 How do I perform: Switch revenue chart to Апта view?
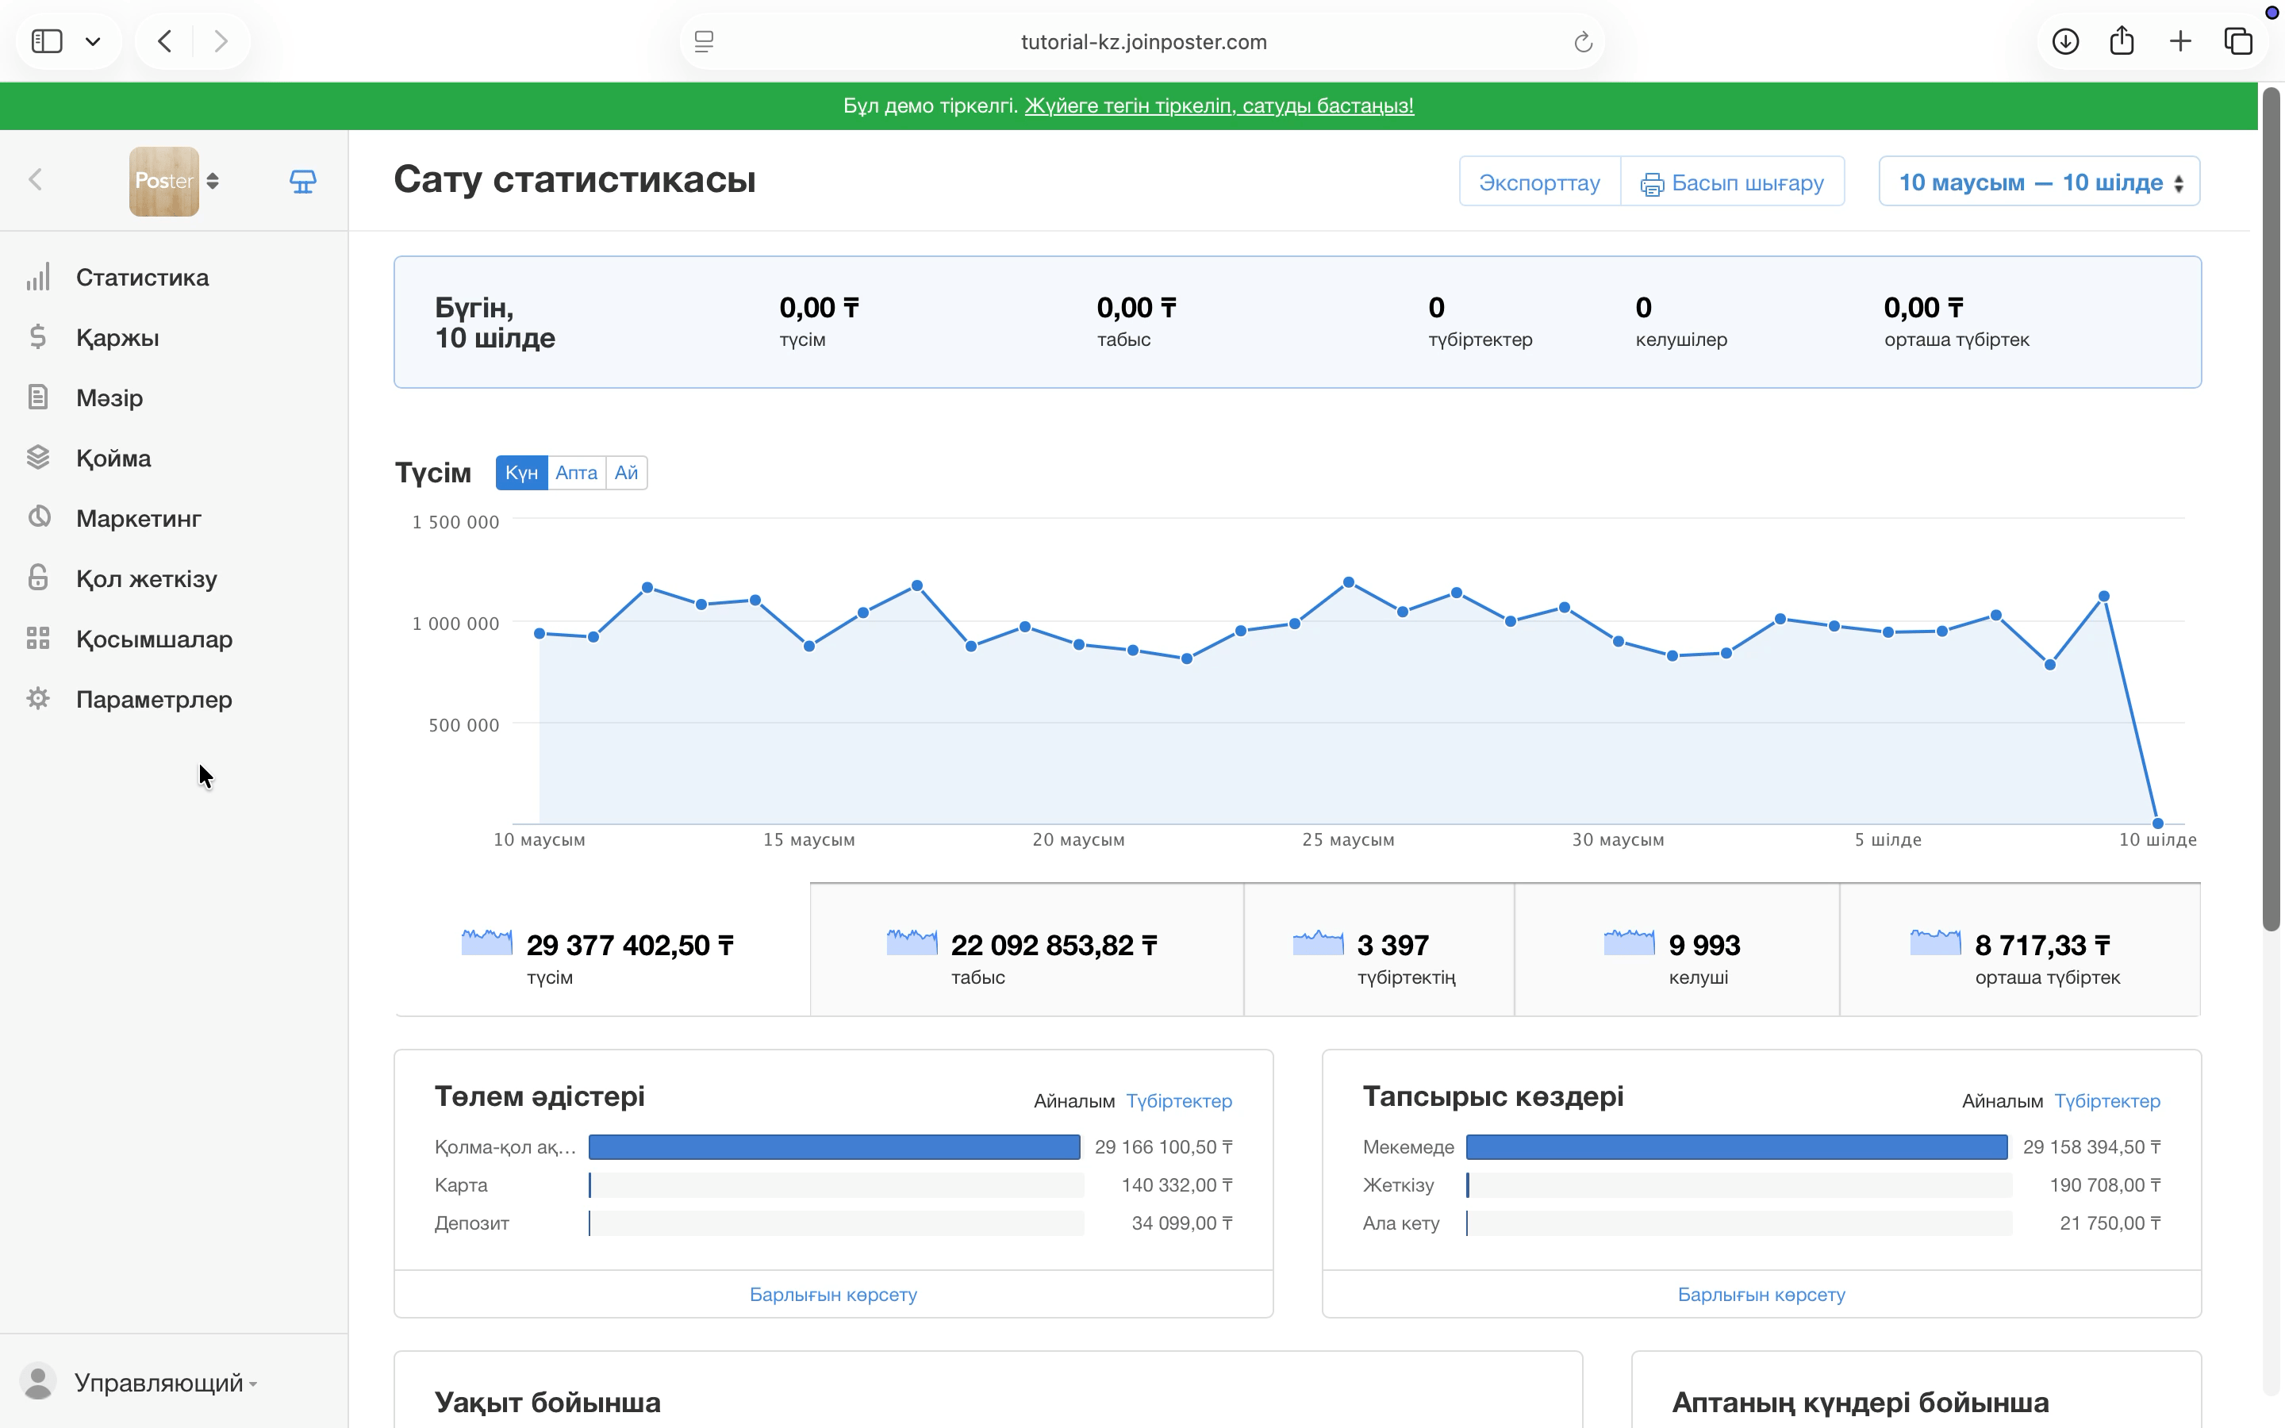tap(576, 473)
